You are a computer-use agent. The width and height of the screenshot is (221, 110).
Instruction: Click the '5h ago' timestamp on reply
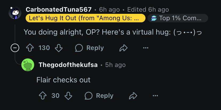point(115,65)
